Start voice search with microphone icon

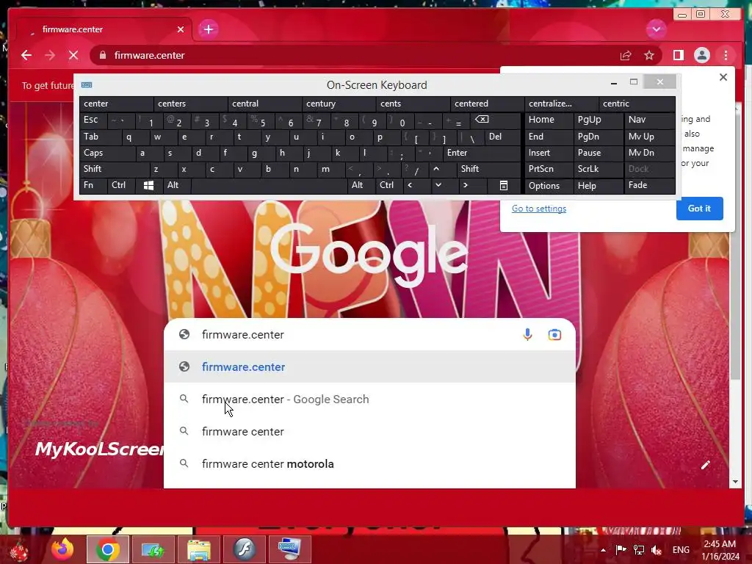[x=527, y=334]
